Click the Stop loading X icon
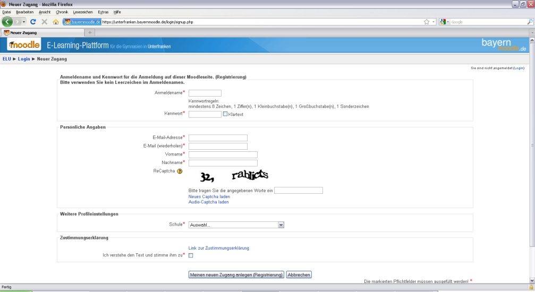 tap(44, 22)
